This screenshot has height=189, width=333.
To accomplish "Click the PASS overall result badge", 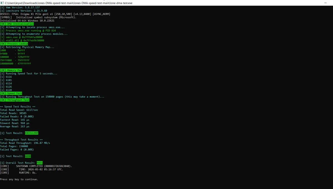I will (40, 163).
